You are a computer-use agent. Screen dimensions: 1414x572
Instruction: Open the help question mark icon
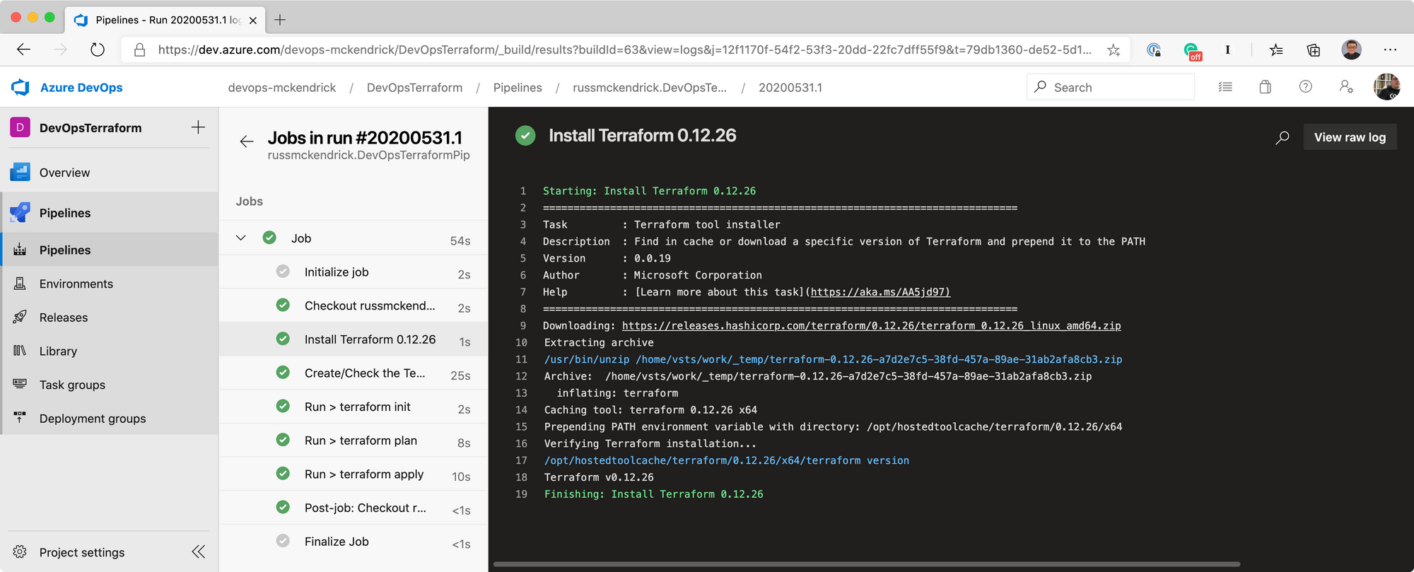(1306, 87)
